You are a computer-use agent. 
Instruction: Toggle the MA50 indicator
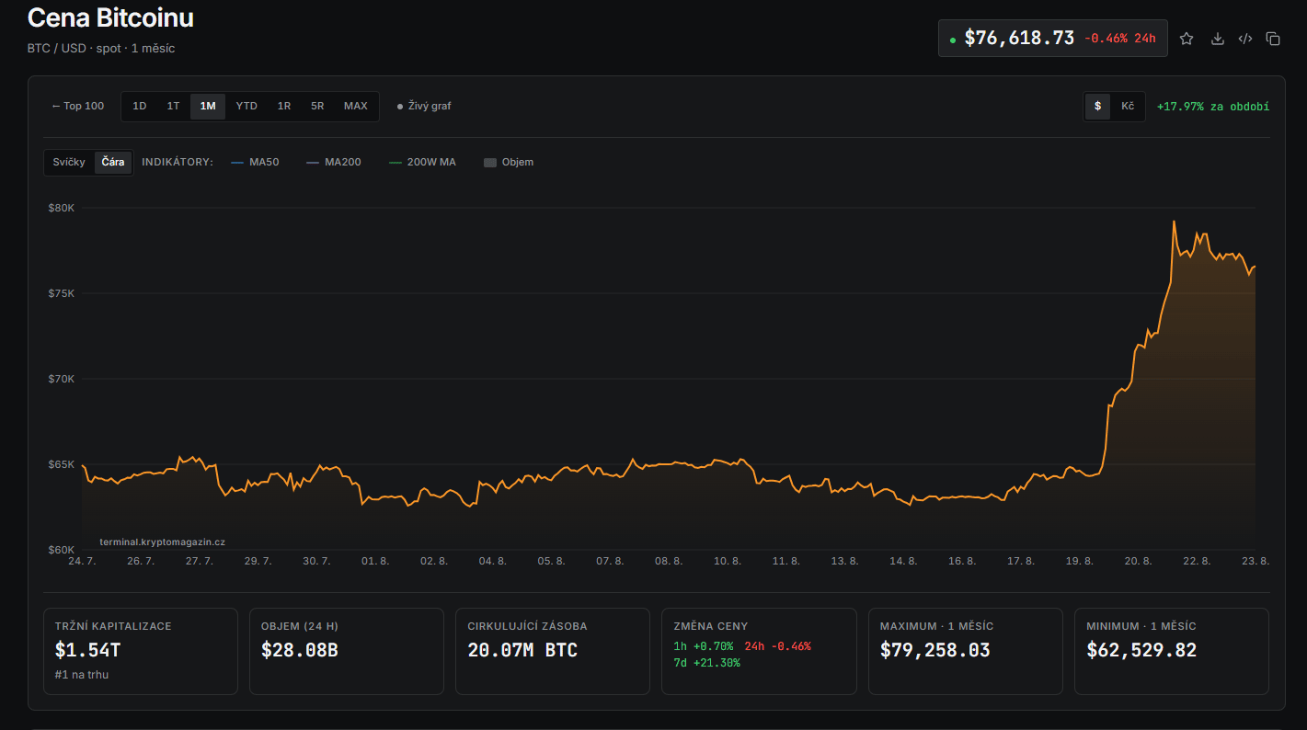[x=255, y=162]
